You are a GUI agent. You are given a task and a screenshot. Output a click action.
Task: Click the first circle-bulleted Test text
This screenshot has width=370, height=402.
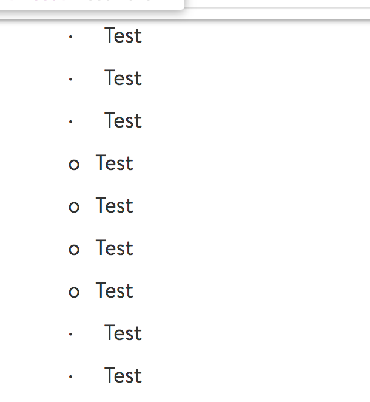point(114,163)
